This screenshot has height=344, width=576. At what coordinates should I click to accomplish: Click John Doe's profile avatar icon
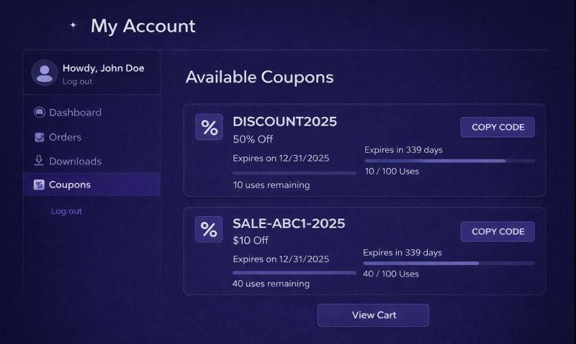click(45, 73)
